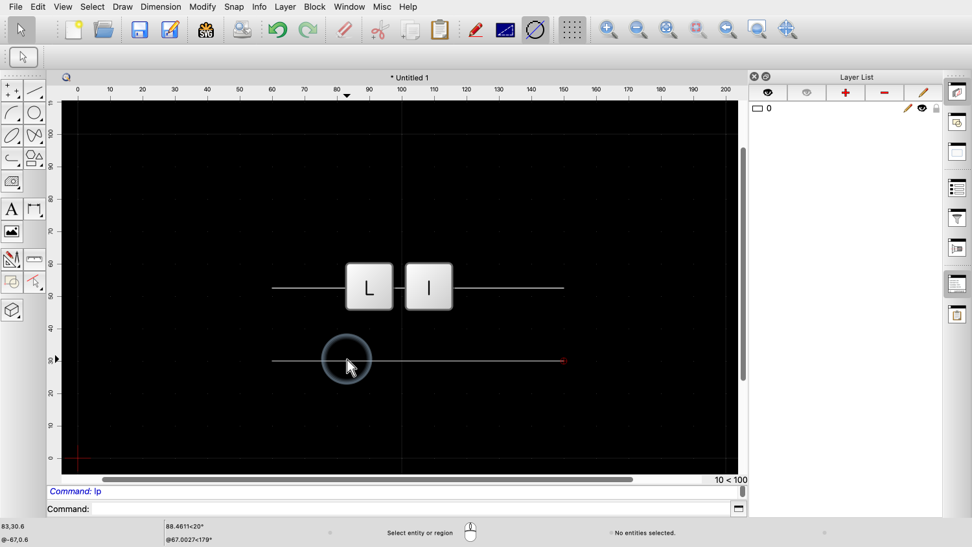The image size is (972, 547).
Task: Select the Pan view icon
Action: (x=787, y=30)
